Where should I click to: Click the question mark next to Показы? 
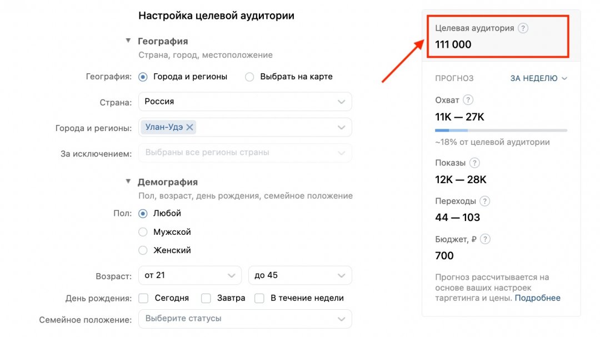[x=474, y=163]
